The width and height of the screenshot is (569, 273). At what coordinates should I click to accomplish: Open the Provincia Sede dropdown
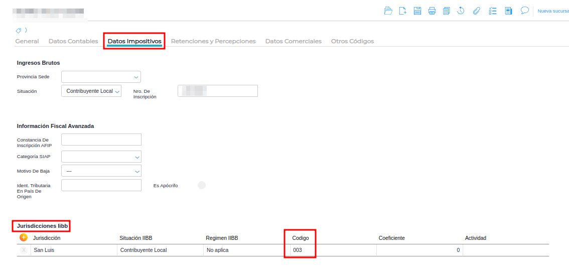coord(101,77)
